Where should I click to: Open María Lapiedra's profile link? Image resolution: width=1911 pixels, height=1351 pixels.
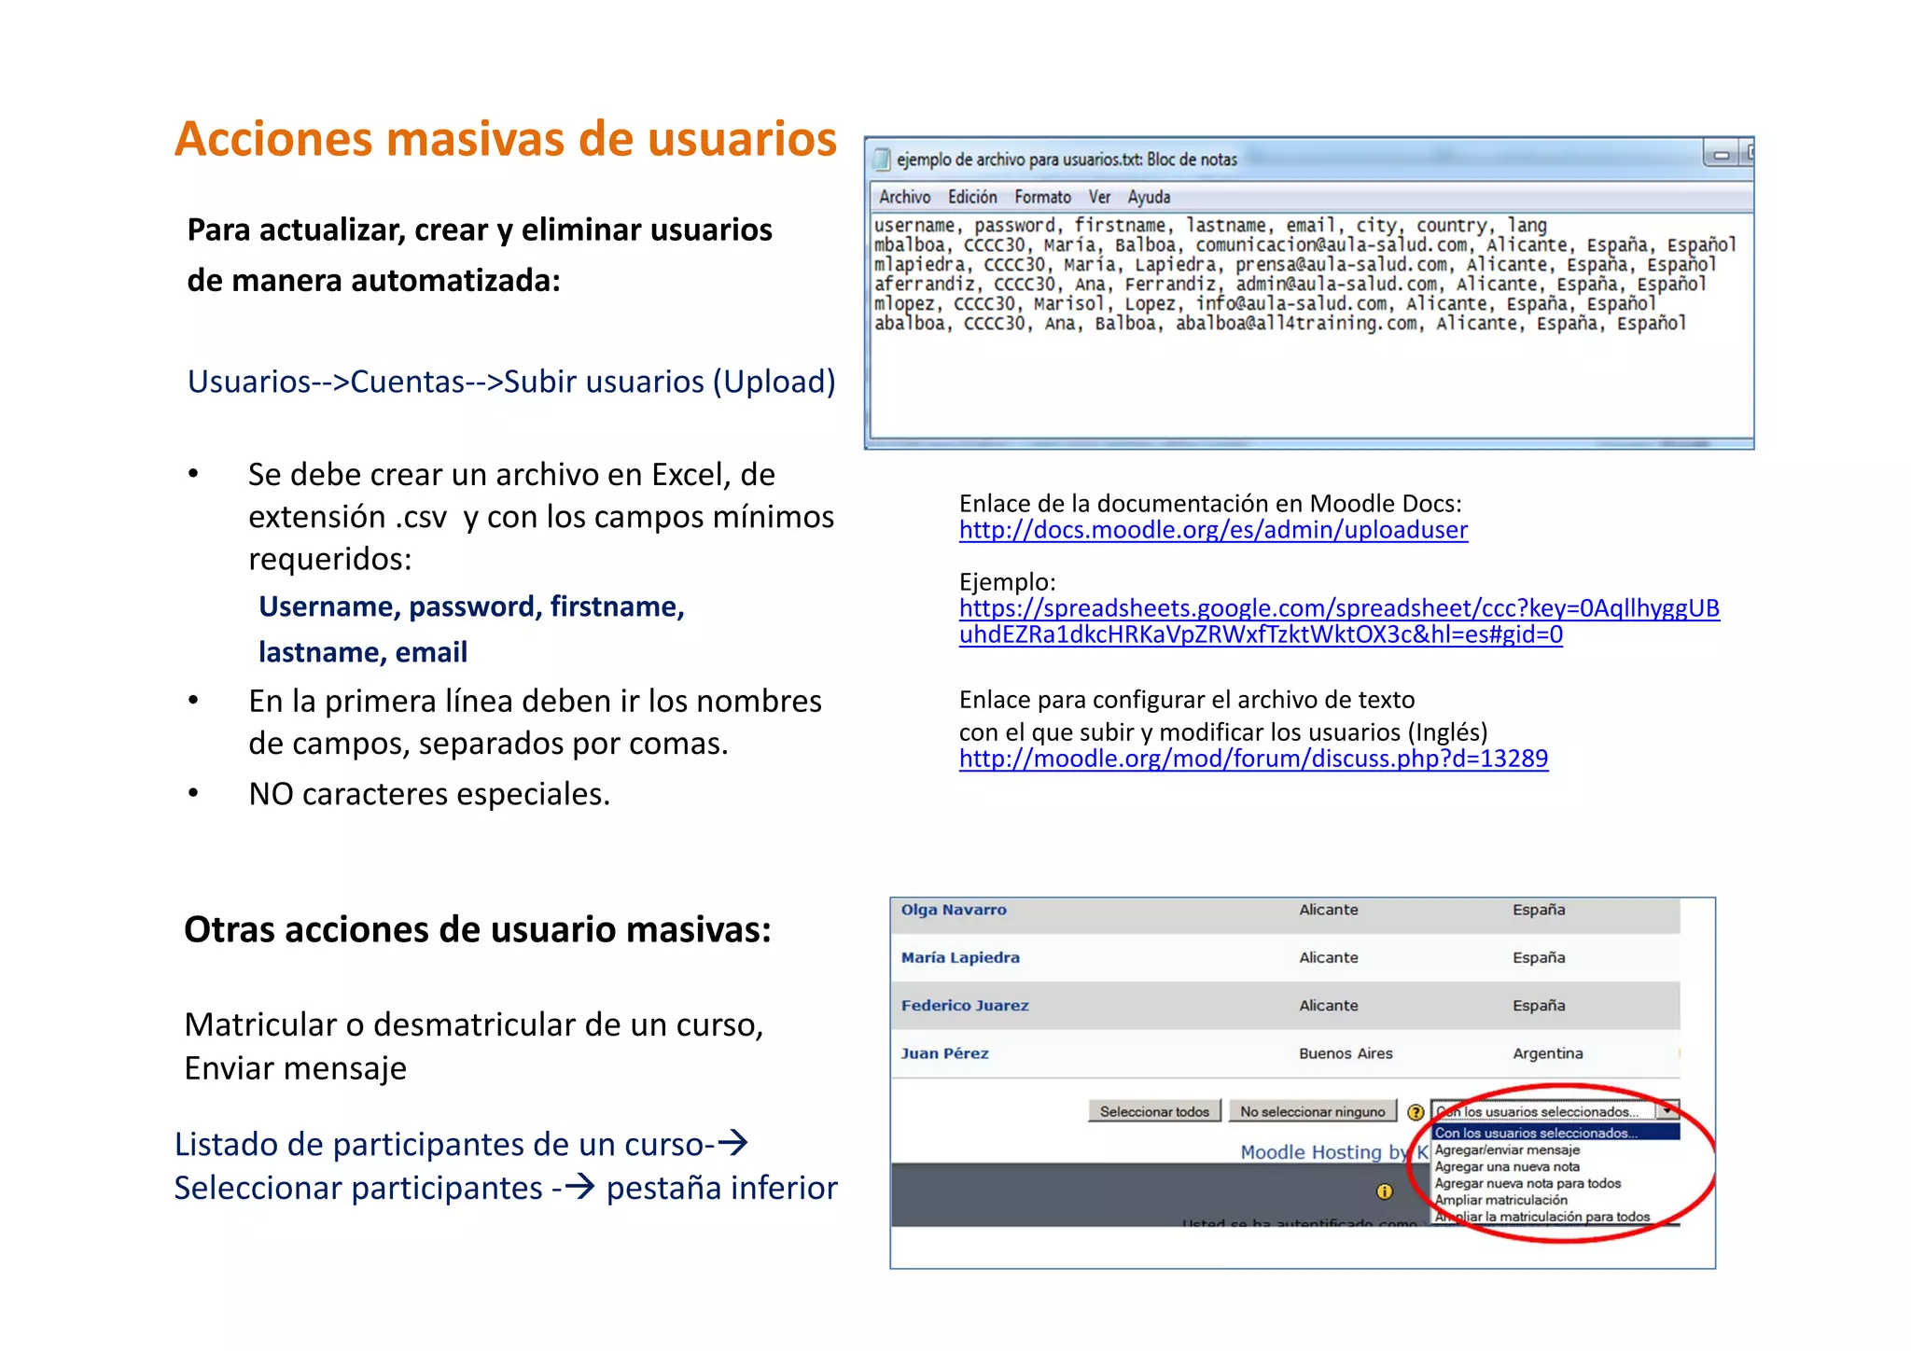pos(960,958)
